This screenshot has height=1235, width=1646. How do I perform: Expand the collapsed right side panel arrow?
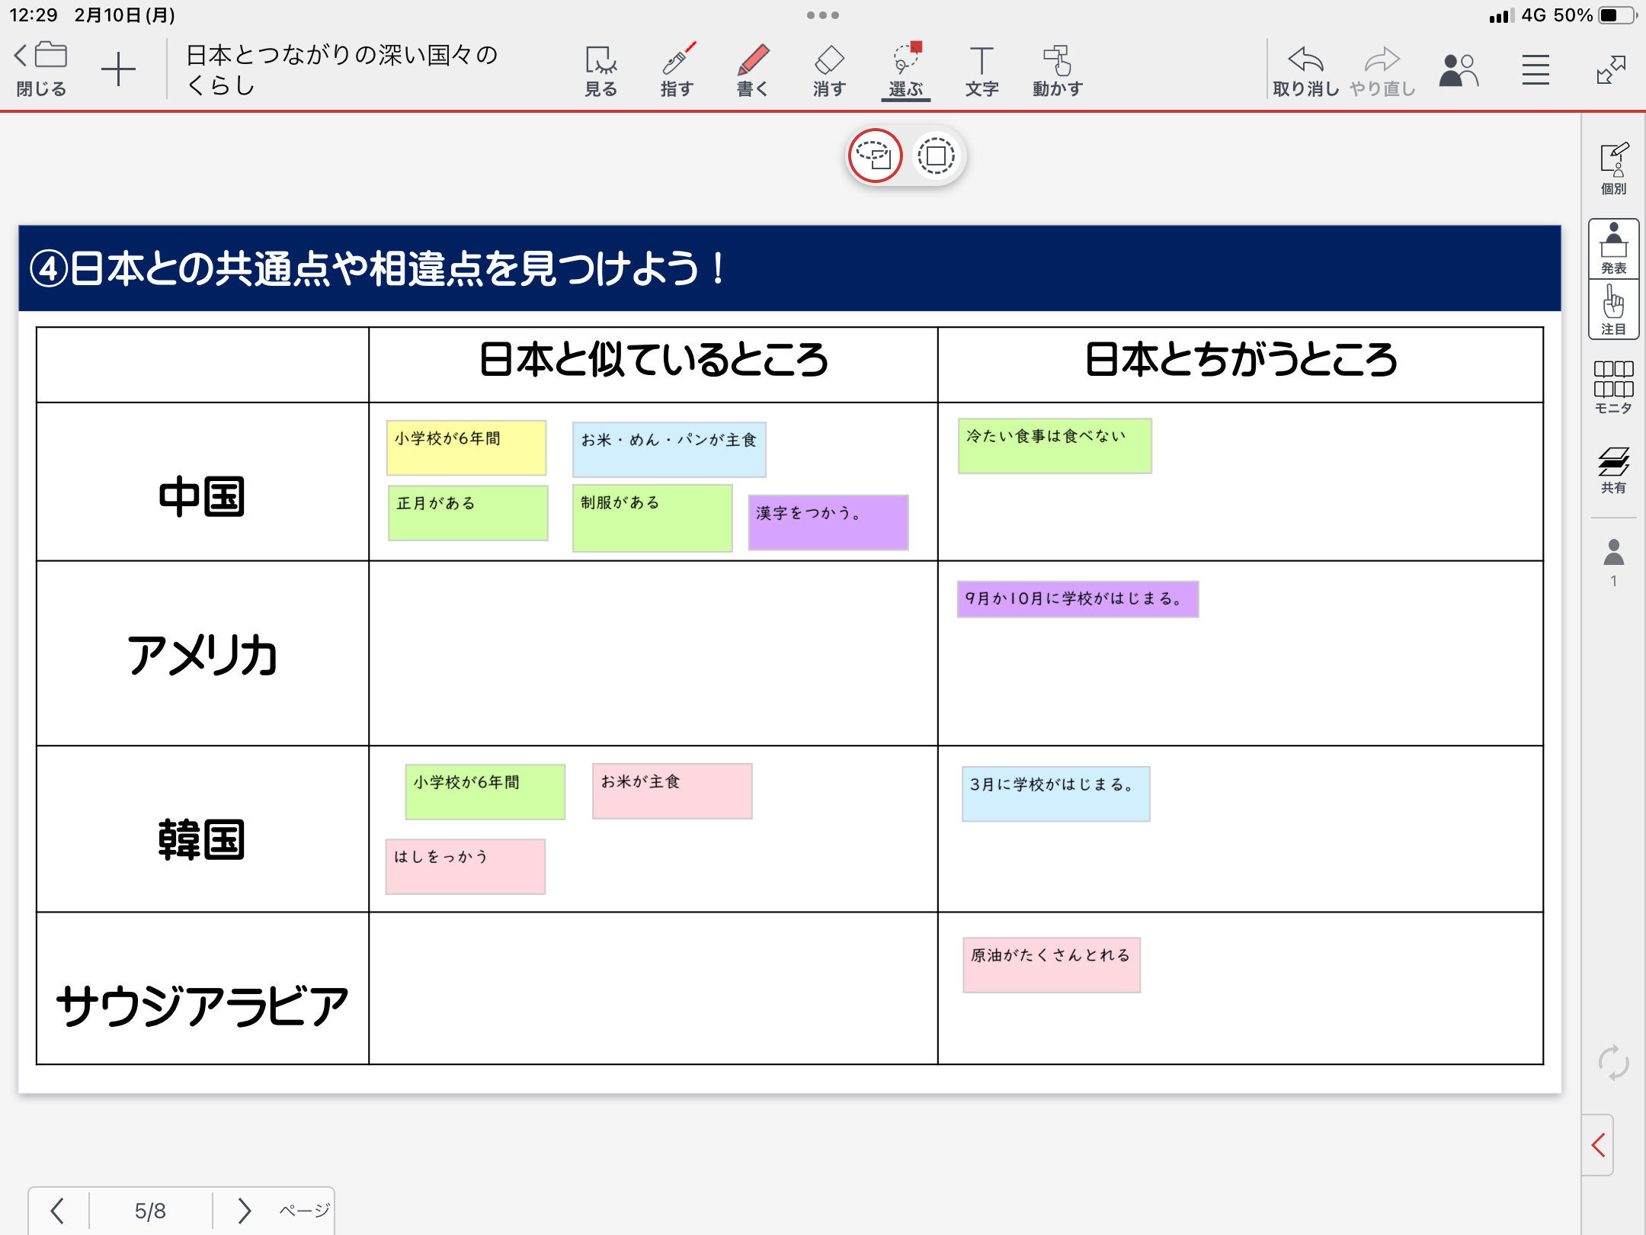point(1599,1144)
